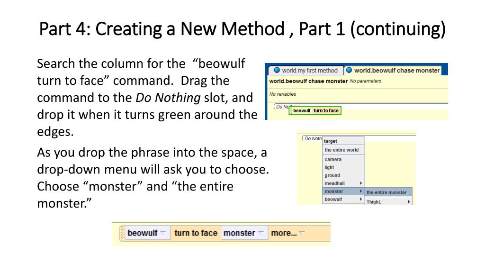Expand arrow beside ThighL entry
Screen dimensions: 485x273
click(x=409, y=202)
